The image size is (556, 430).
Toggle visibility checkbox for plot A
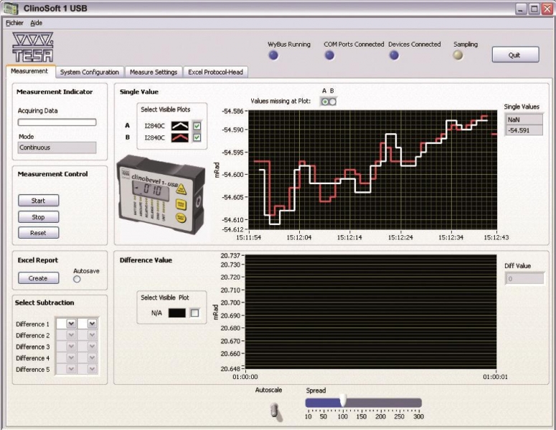point(197,125)
